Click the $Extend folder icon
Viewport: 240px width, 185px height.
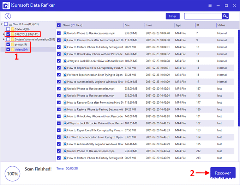13,29
